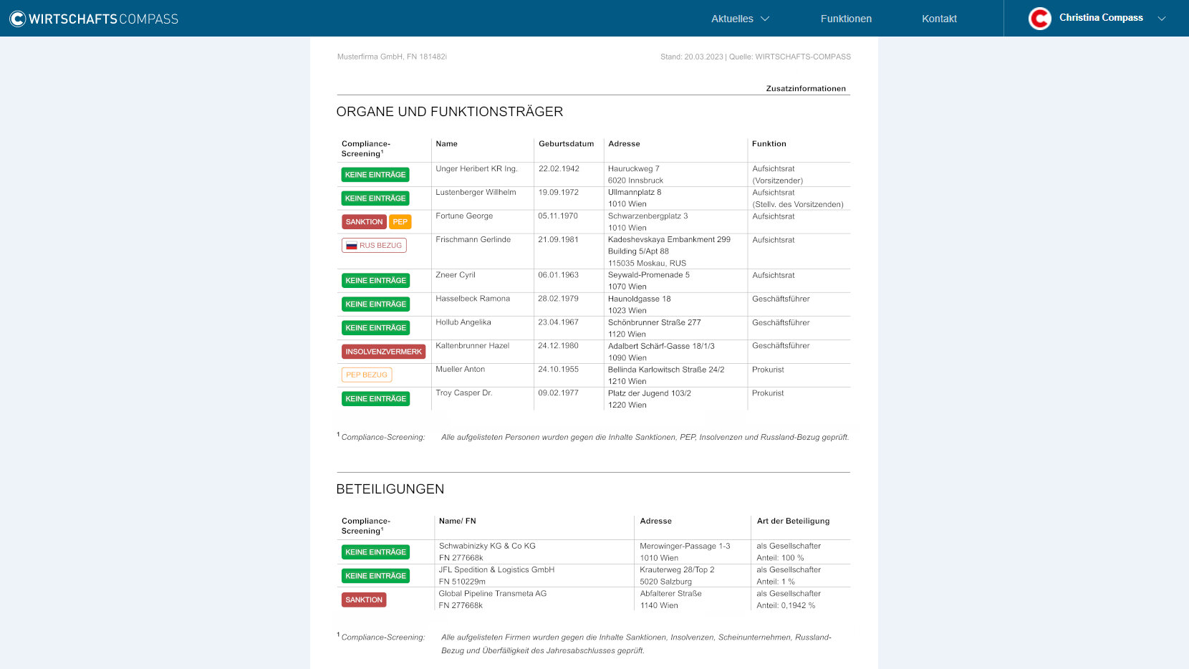Expand the Christina Compass account chevron
1189x669 pixels.
pyautogui.click(x=1162, y=19)
